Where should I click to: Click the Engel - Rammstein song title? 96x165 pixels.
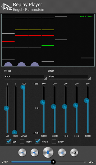coord(29,10)
